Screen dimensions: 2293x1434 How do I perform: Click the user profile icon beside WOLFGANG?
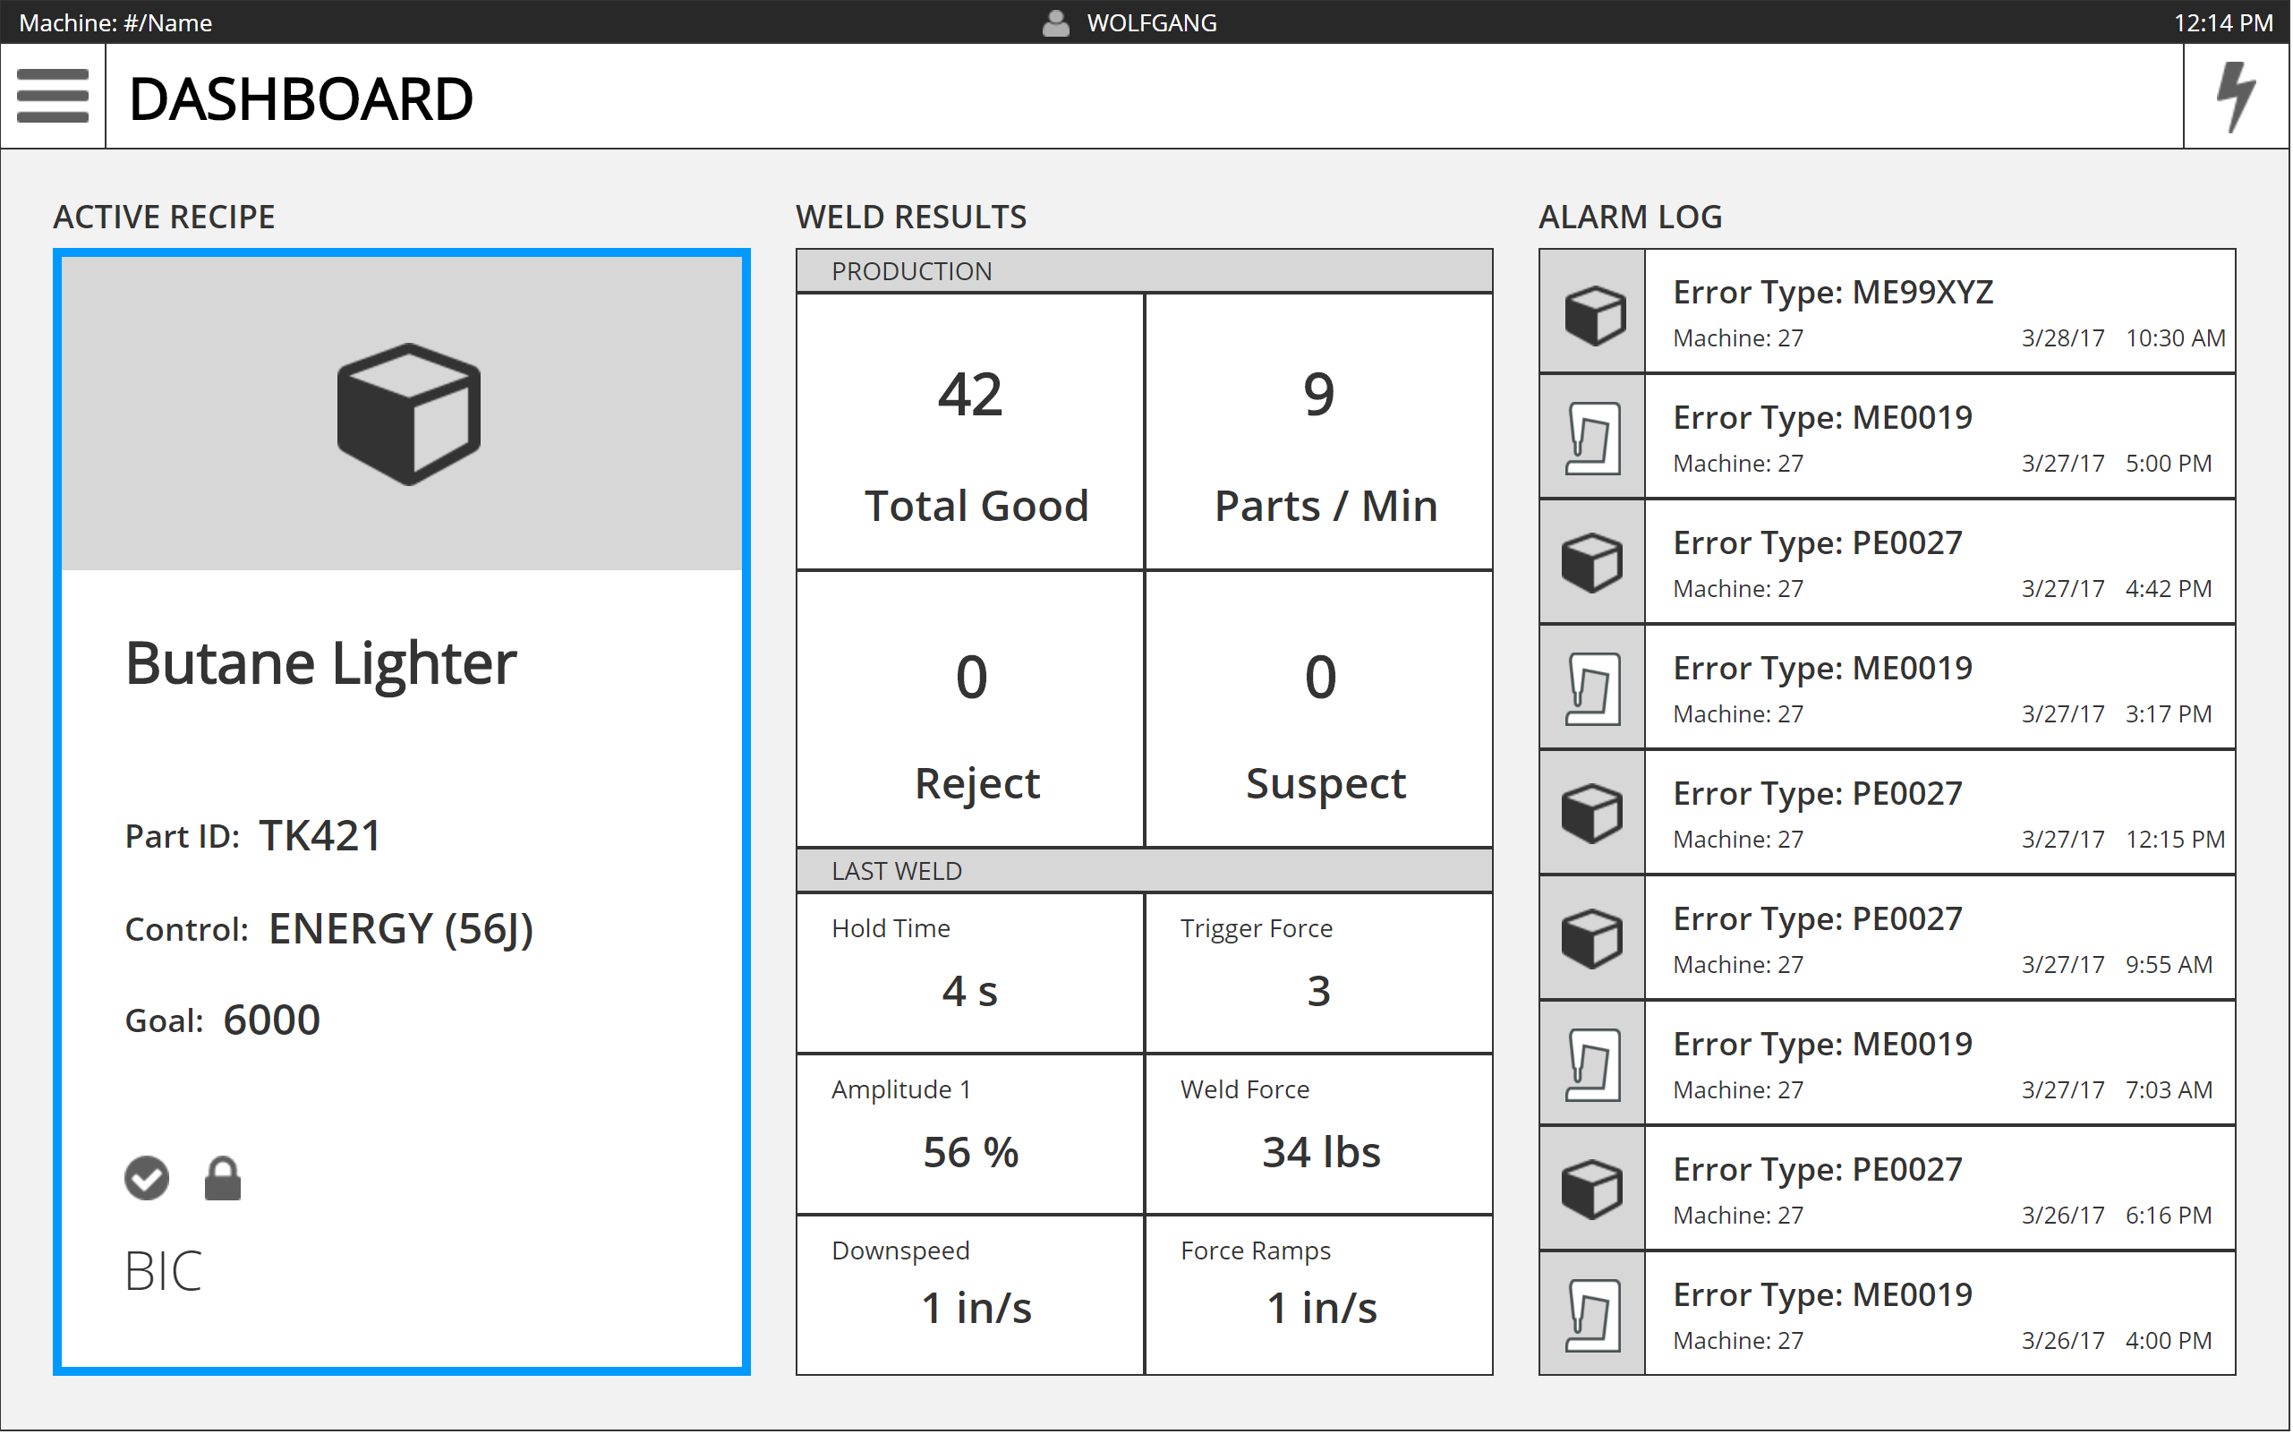click(1055, 22)
